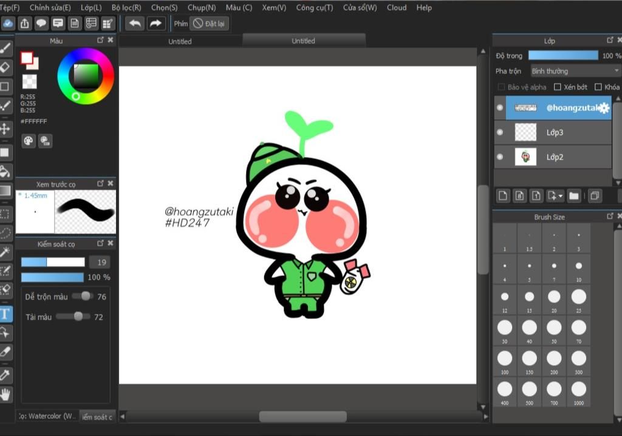
Task: Open the Pha trộn blend mode dropdown
Action: (x=575, y=71)
